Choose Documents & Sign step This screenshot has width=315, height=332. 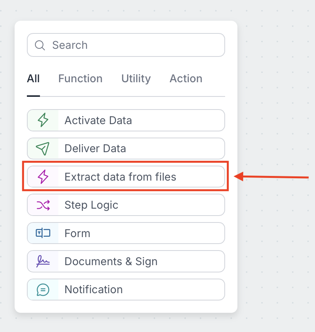tap(126, 261)
